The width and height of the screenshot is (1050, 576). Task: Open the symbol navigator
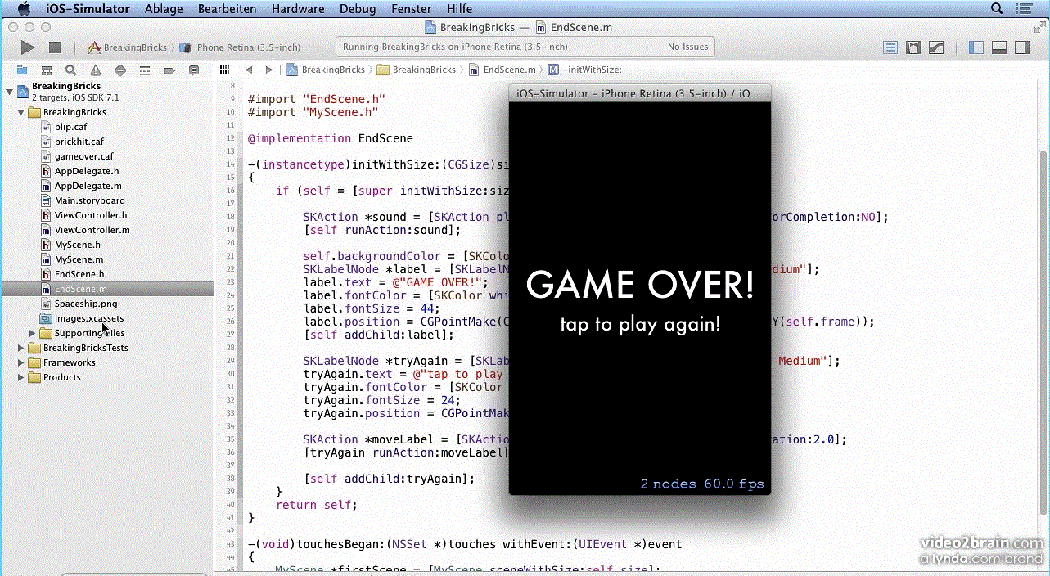coord(47,70)
